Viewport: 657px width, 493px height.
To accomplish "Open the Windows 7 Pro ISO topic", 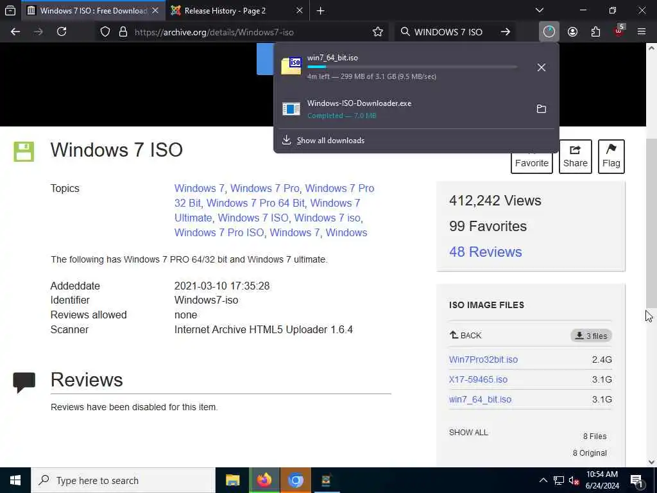I will [219, 232].
